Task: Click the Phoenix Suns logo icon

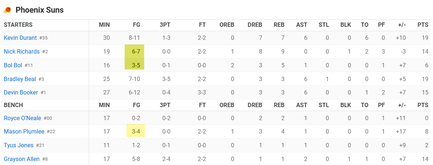Action: pos(8,10)
